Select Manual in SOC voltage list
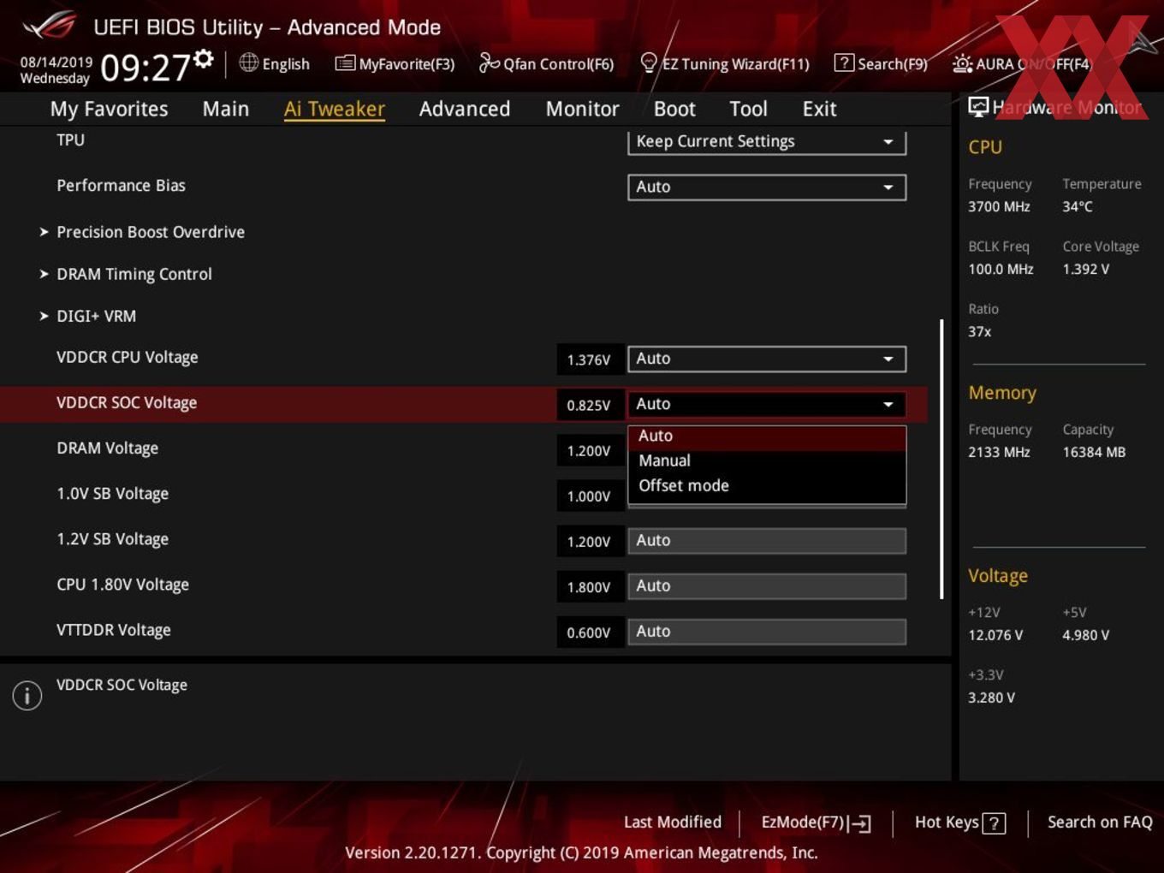The height and width of the screenshot is (873, 1164). [x=767, y=460]
